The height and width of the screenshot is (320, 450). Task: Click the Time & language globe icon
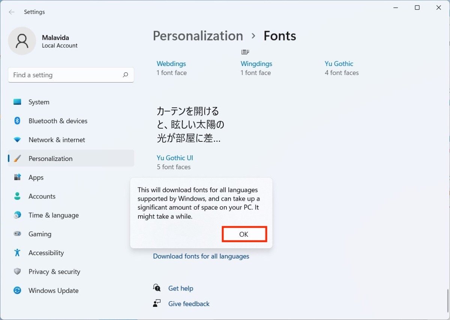pos(17,215)
